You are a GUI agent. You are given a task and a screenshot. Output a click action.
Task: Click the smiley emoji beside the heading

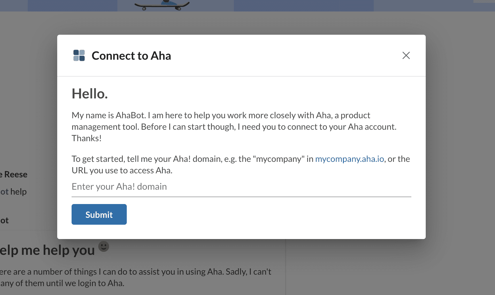(104, 246)
